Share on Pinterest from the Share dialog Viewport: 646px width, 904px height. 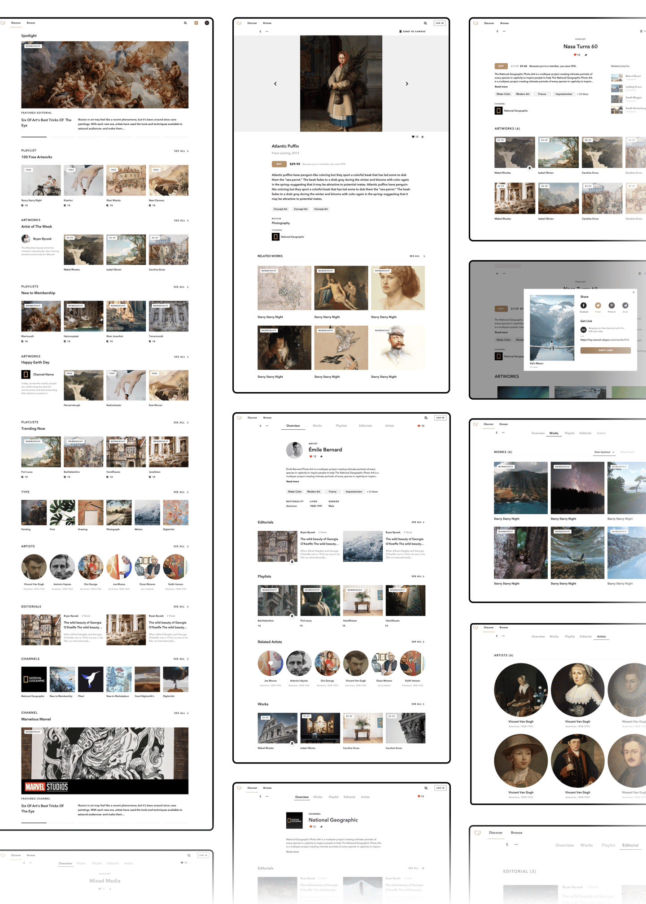click(611, 306)
